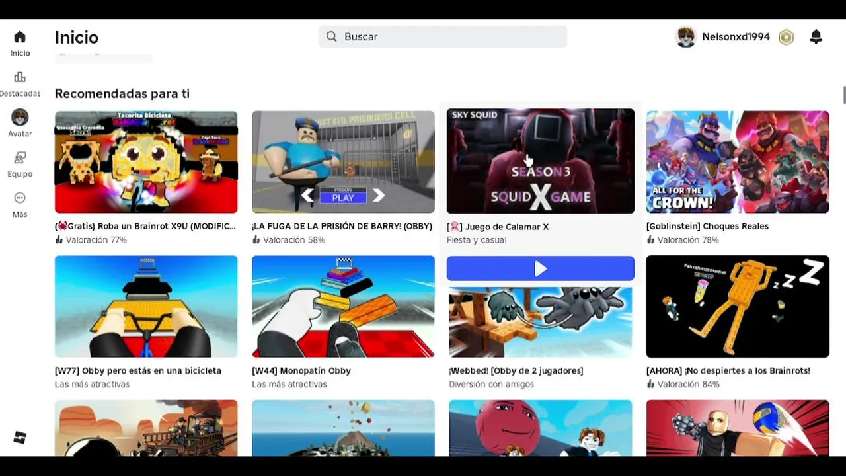846x476 pixels.
Task: Click title '¡No despiertes a los Brainrots!'
Action: (x=728, y=371)
